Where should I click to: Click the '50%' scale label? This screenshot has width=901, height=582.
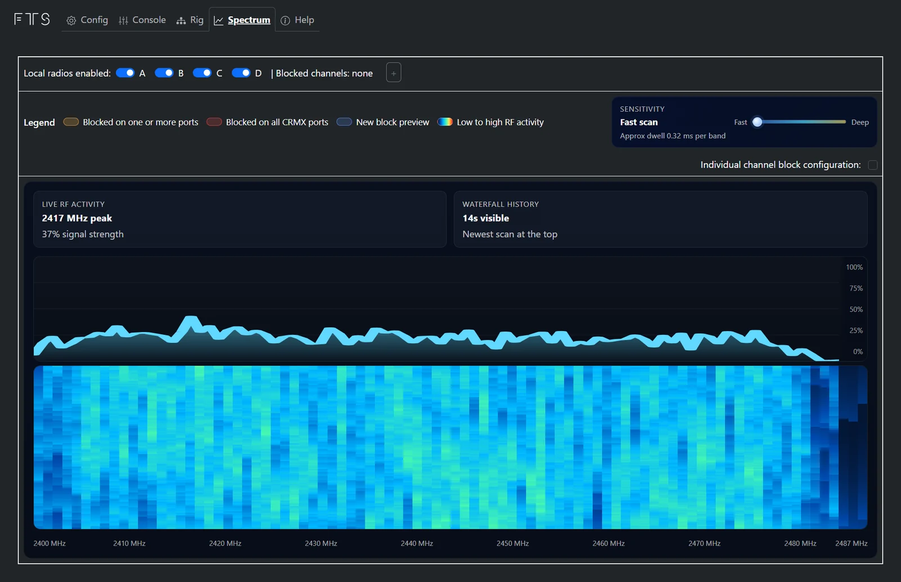coord(856,310)
